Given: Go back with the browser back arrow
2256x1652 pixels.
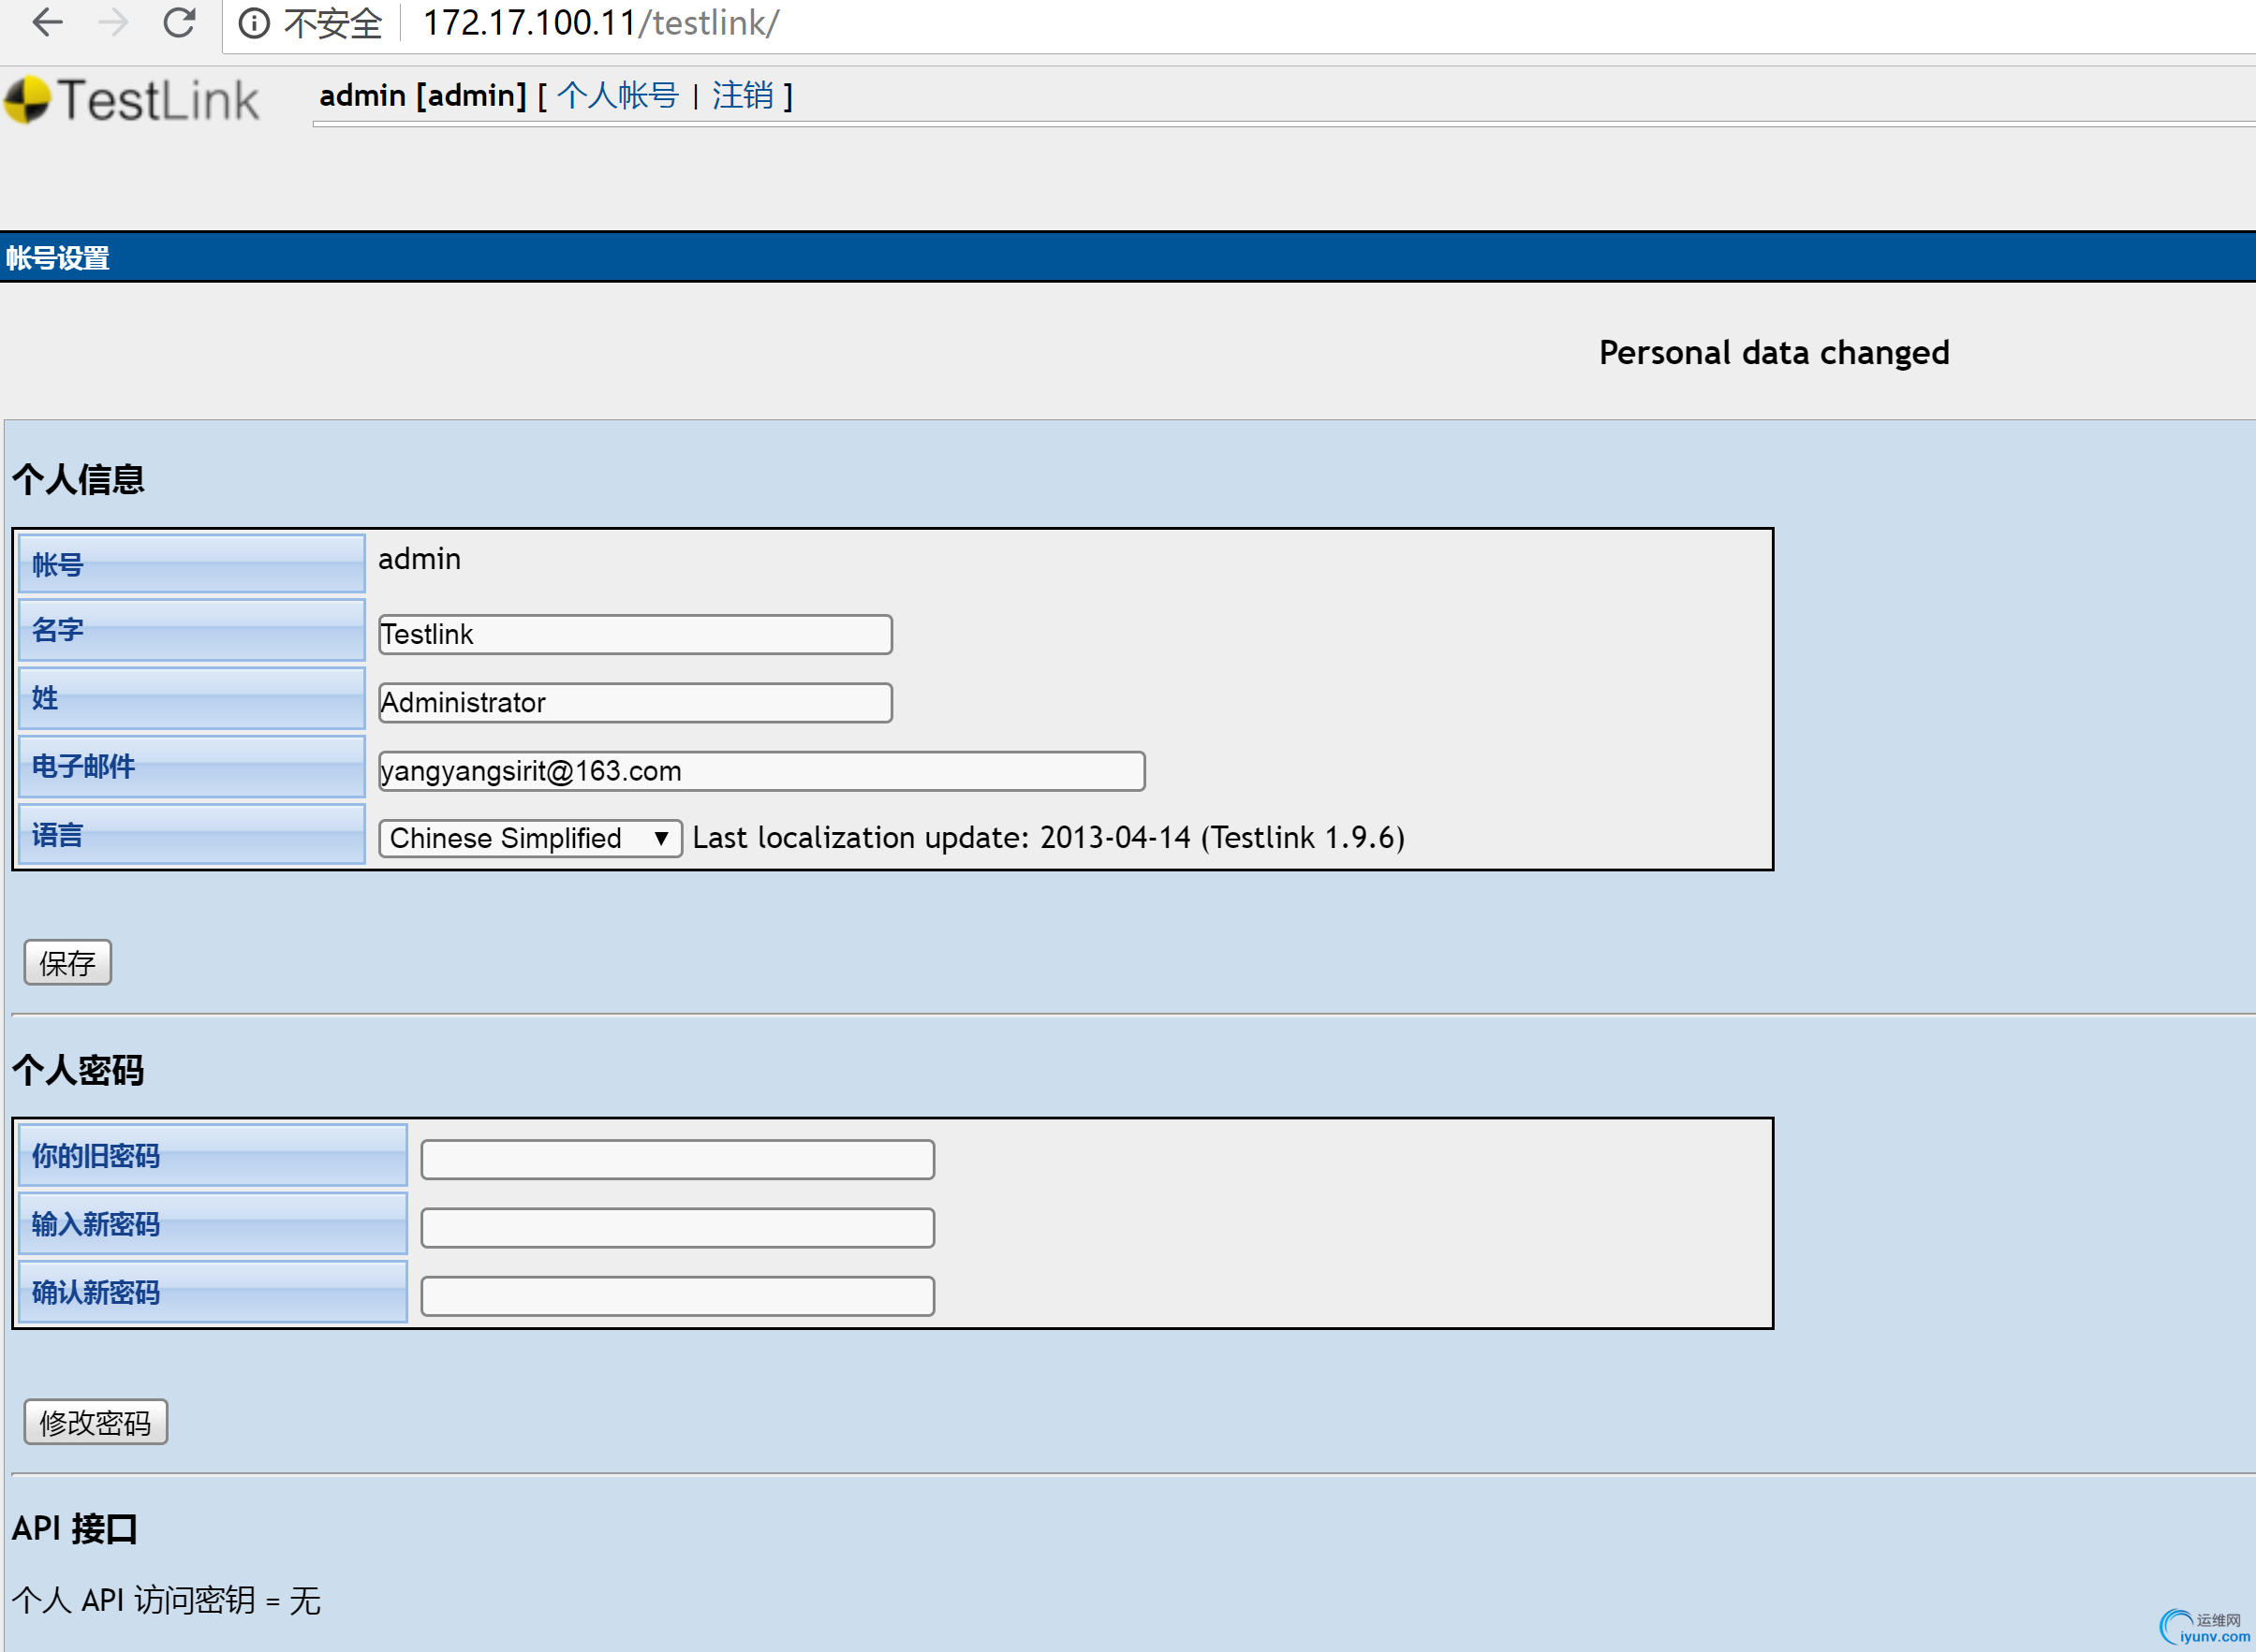Looking at the screenshot, I should click(47, 22).
